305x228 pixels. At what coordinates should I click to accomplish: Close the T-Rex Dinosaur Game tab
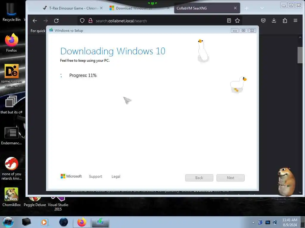point(101,8)
